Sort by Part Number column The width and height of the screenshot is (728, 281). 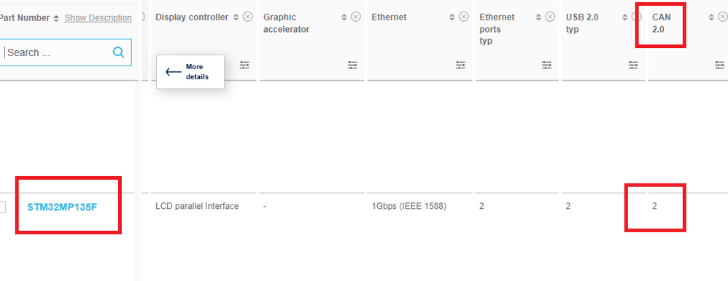pos(56,18)
